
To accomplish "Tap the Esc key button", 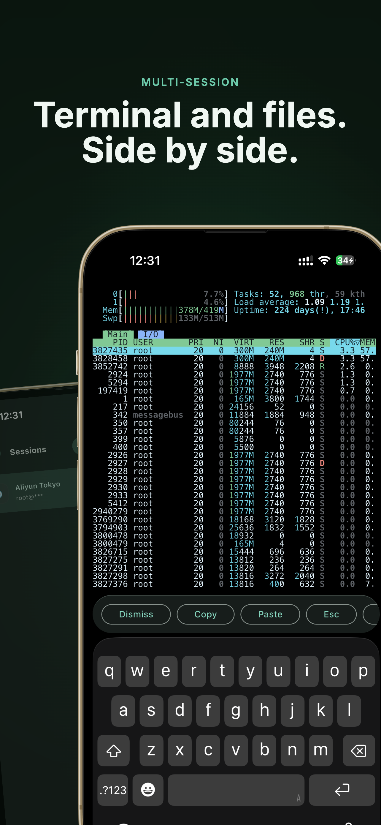I will point(331,614).
